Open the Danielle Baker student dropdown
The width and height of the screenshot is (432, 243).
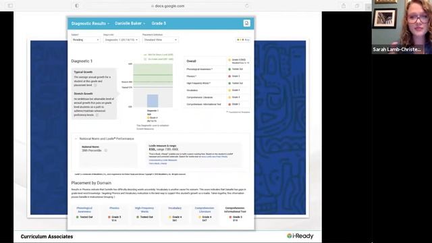130,24
